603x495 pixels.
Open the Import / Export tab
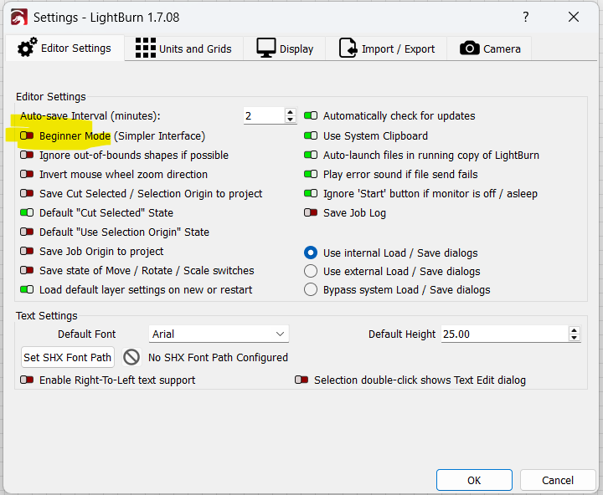[x=386, y=48]
